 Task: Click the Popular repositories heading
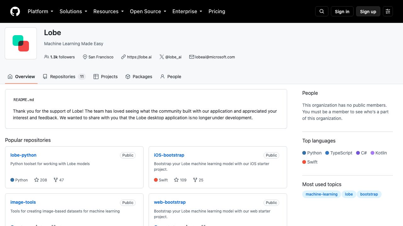click(28, 140)
